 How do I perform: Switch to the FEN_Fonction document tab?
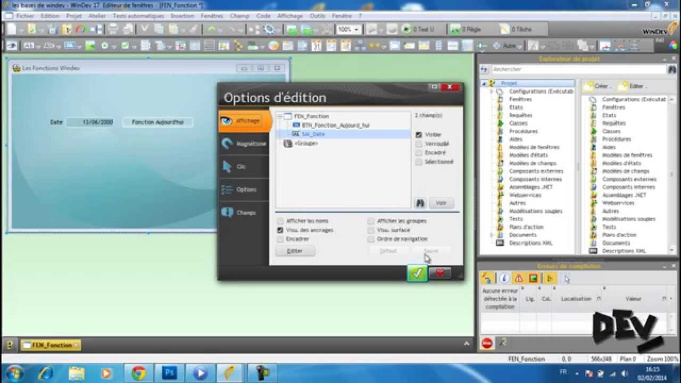(x=51, y=345)
